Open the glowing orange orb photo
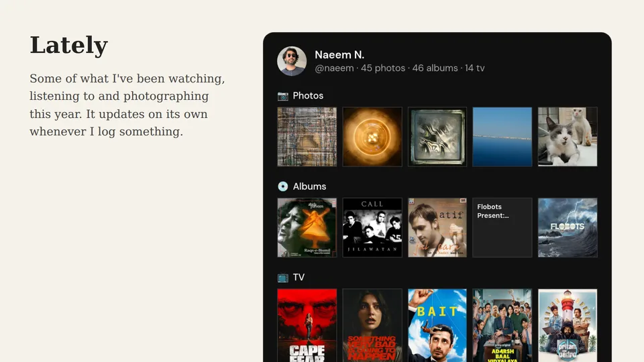 coord(372,137)
